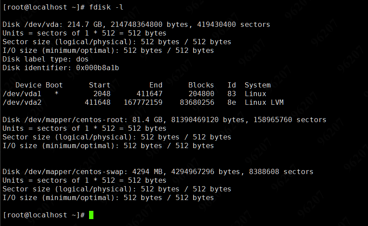This screenshot has width=368, height=226.
Task: Click partition Id 8e value
Action: [x=232, y=103]
